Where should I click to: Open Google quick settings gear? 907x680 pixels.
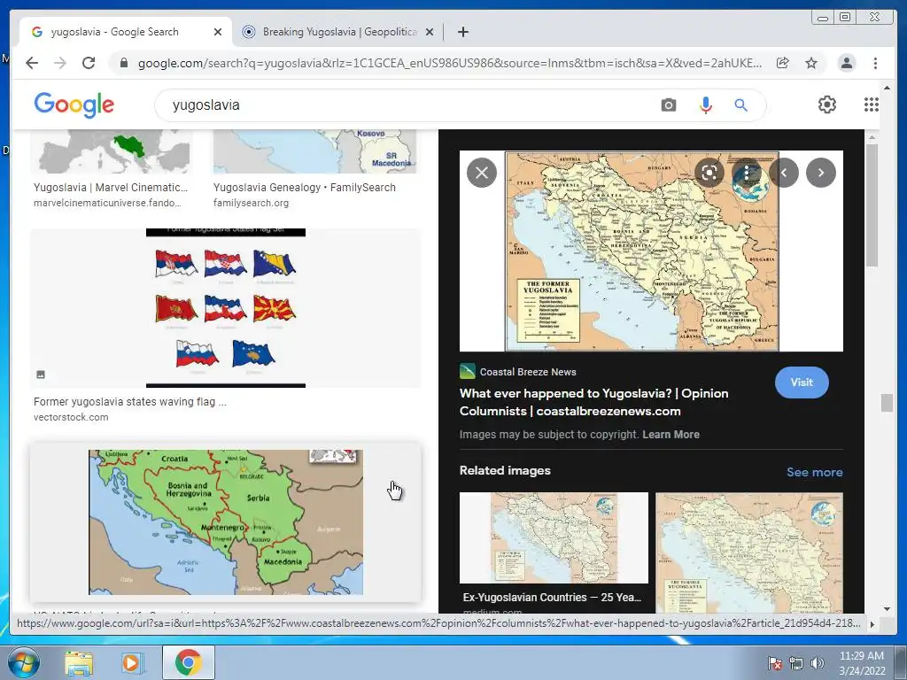[827, 104]
